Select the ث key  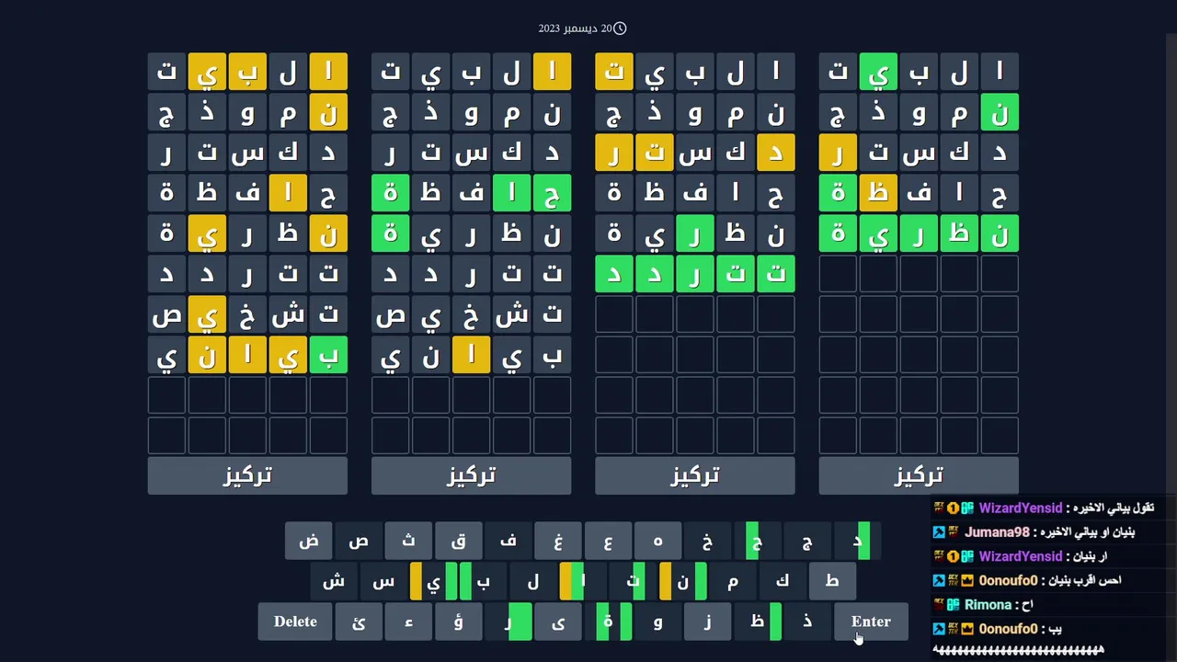(408, 541)
